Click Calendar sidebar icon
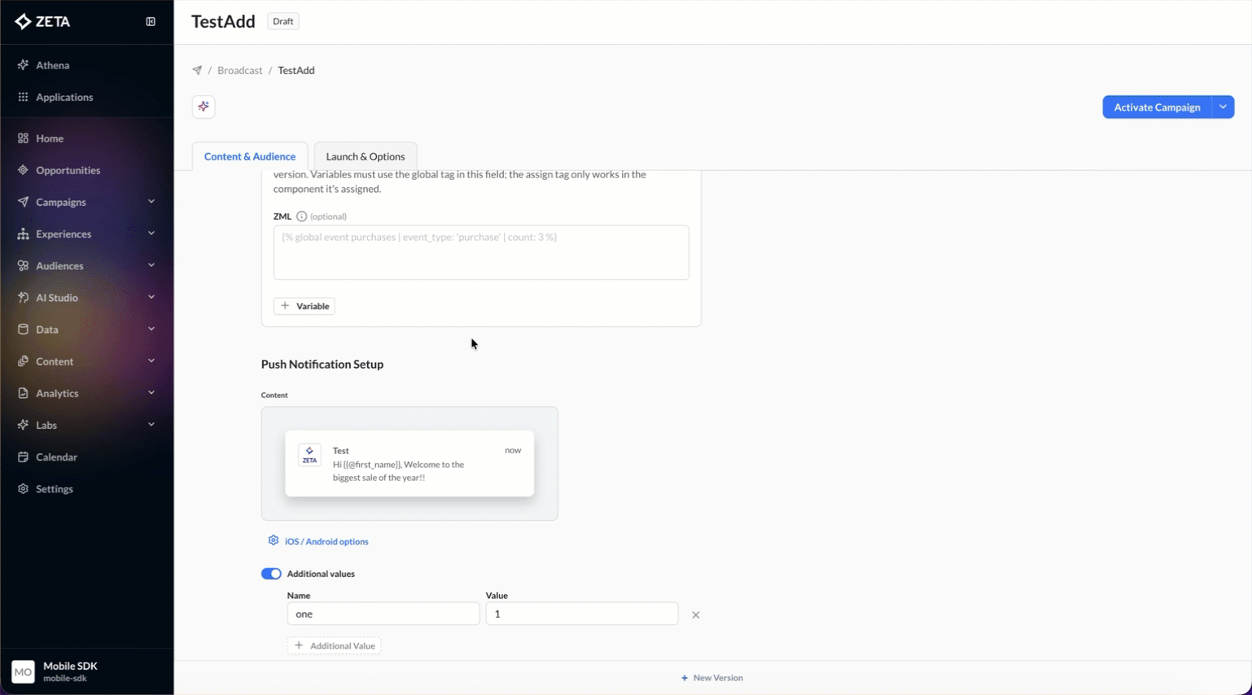This screenshot has width=1252, height=695. pyautogui.click(x=23, y=457)
